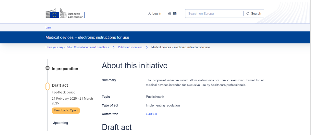Go to Have your say breadcrumb link
311x135 pixels.
click(x=77, y=47)
